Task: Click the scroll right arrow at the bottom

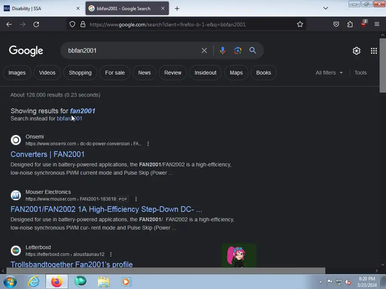Action: point(377,271)
